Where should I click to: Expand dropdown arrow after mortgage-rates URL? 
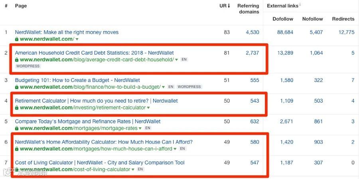point(140,128)
